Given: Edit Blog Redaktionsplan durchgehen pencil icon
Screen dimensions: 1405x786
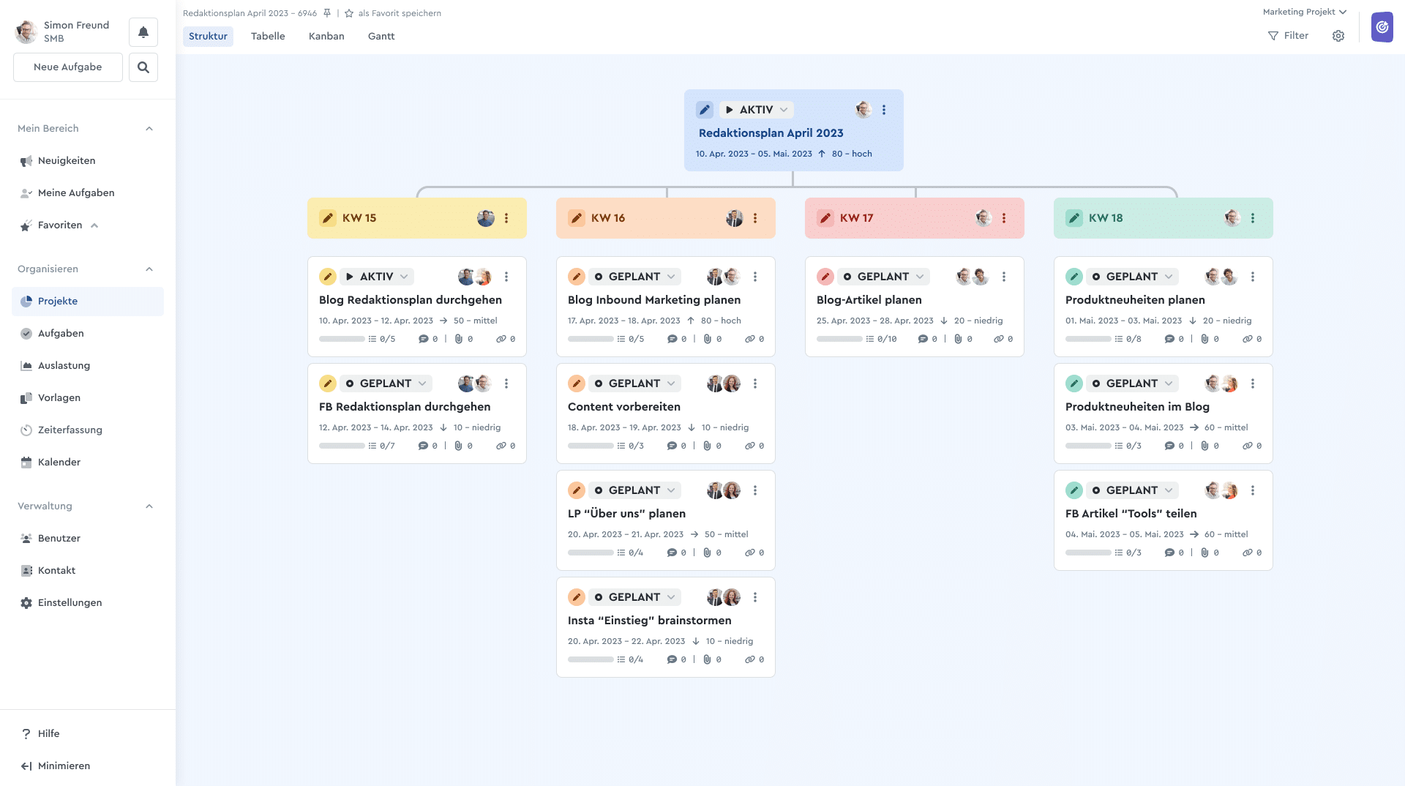Looking at the screenshot, I should [x=328, y=277].
